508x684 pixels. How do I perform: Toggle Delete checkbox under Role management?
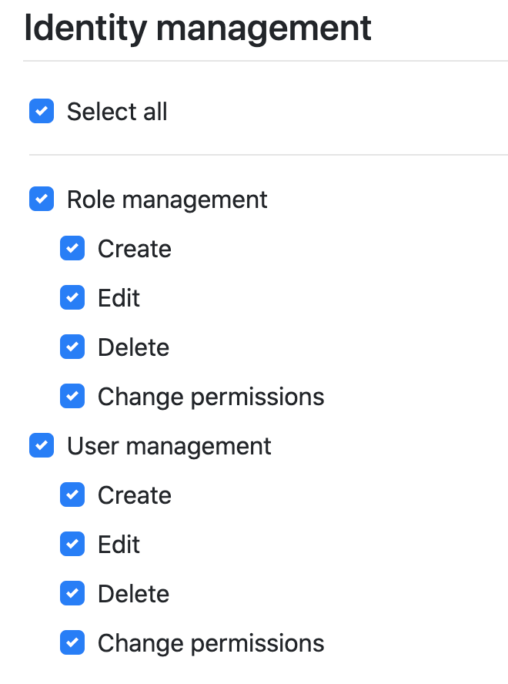pyautogui.click(x=72, y=347)
